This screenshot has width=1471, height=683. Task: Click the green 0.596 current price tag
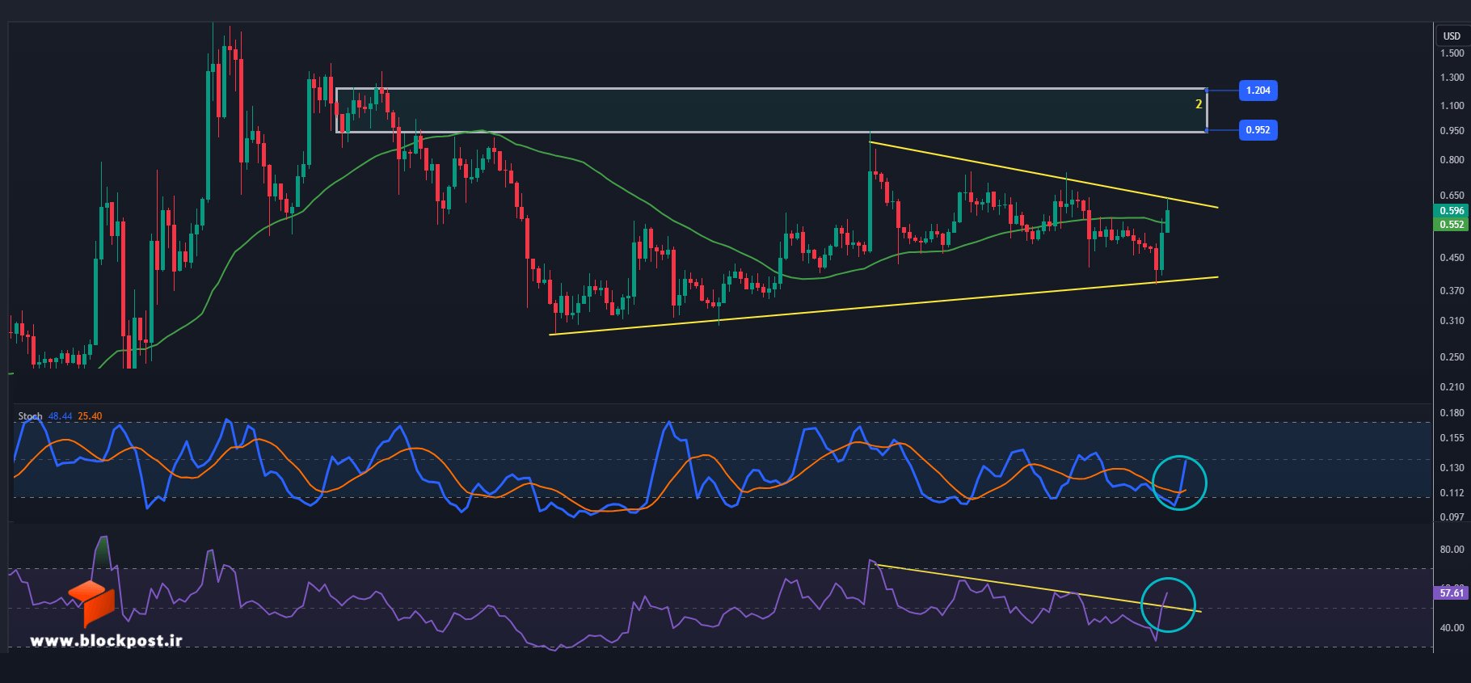point(1452,211)
